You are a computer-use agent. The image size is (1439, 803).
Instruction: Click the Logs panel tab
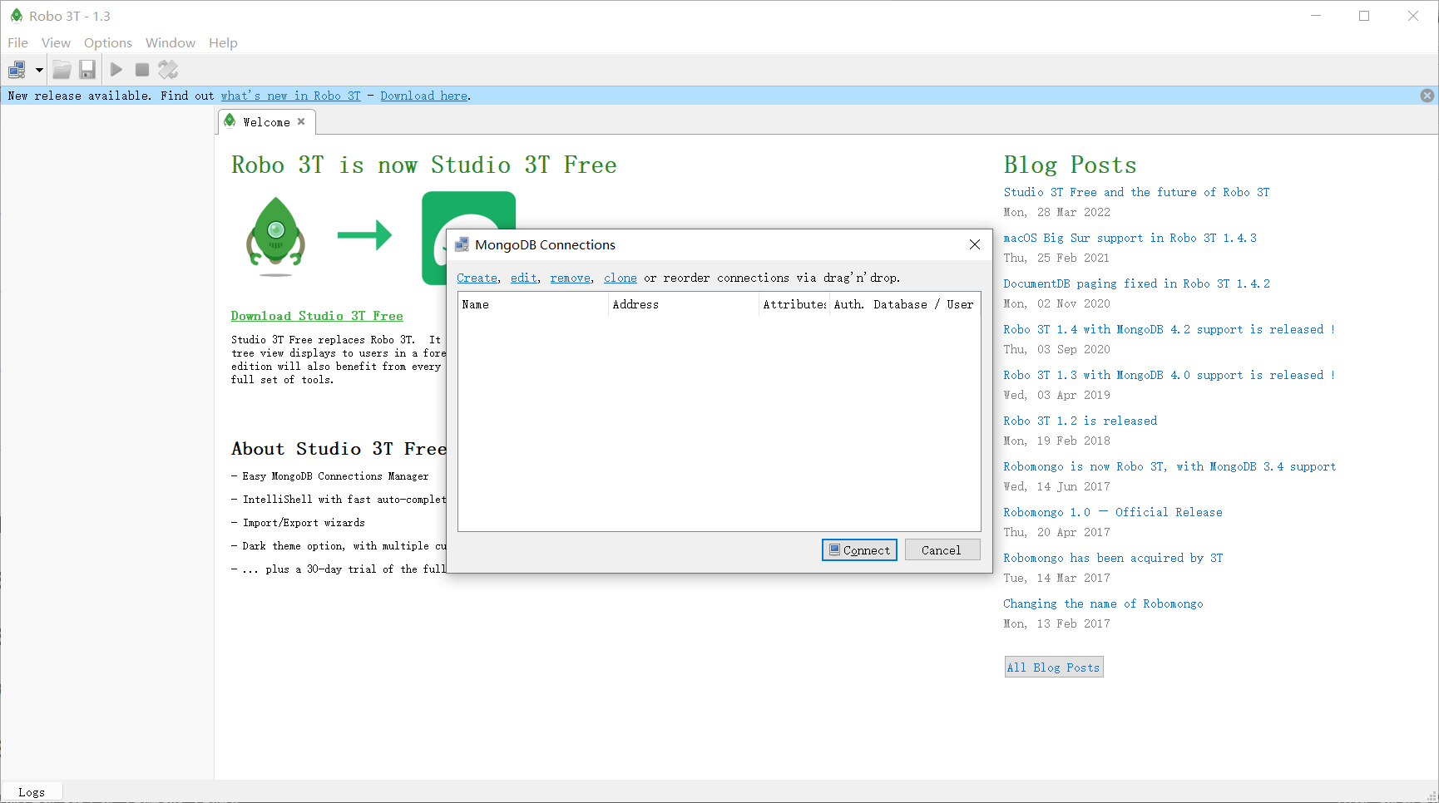pyautogui.click(x=32, y=792)
